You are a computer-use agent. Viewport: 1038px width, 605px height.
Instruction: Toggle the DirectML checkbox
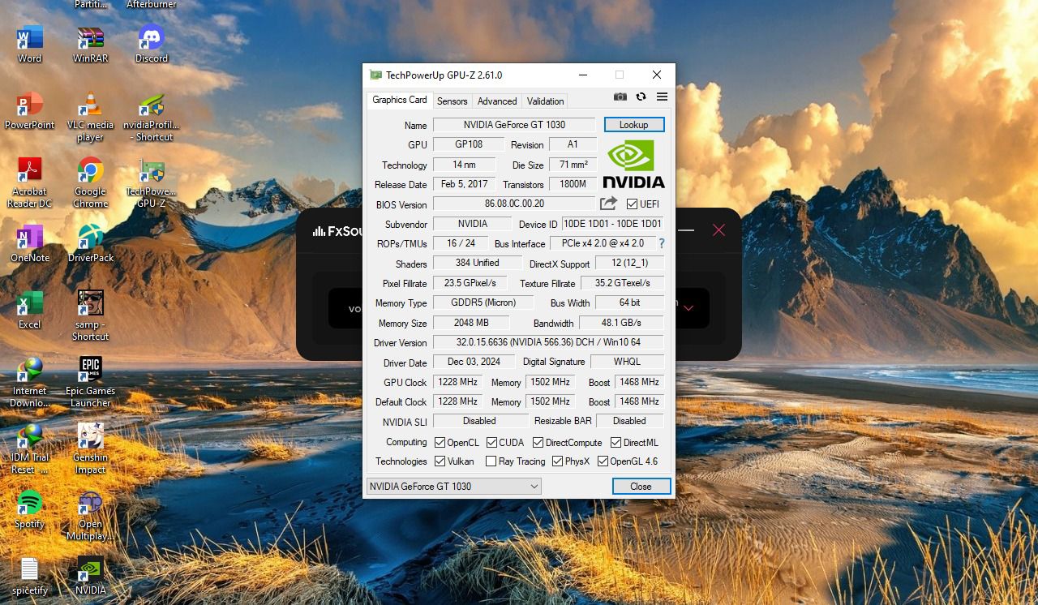click(x=616, y=442)
